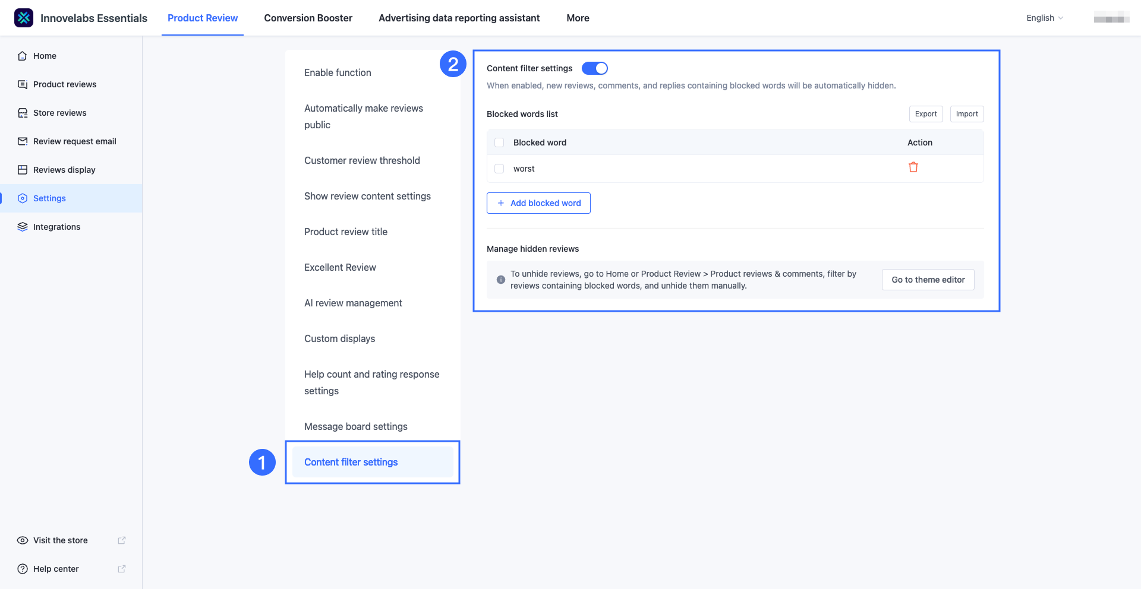Open Excellent Review settings section
This screenshot has height=589, width=1141.
point(373,267)
